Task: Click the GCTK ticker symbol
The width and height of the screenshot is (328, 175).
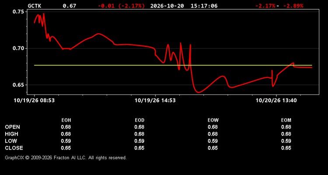Action: (x=35, y=6)
